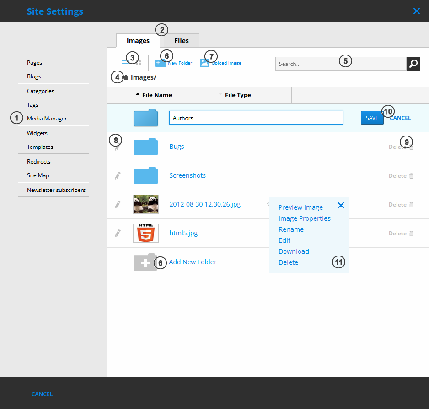Close the image context menu popup

341,205
